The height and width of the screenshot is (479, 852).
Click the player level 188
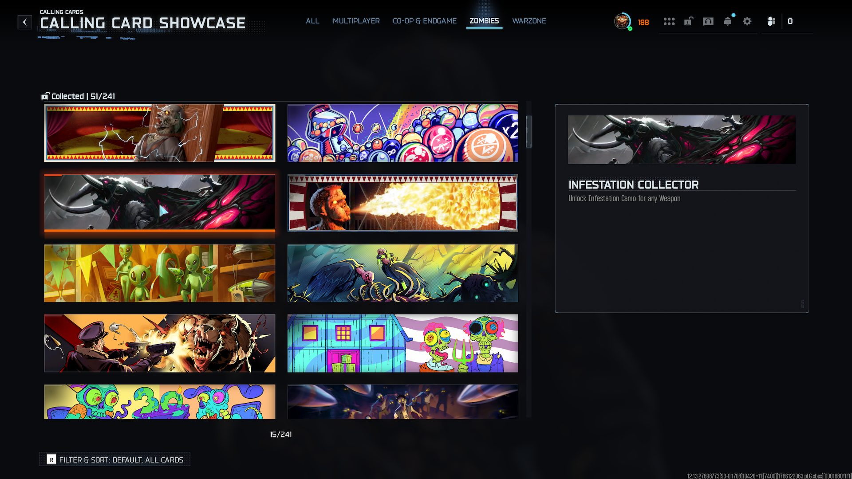643,22
